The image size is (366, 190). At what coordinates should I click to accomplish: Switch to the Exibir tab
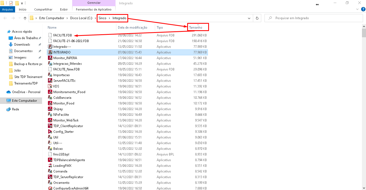pos(64,9)
